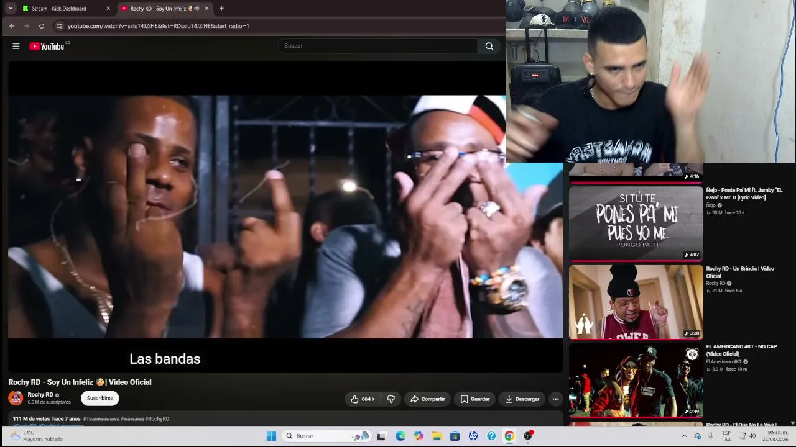Image resolution: width=796 pixels, height=447 pixels.
Task: Mute the tab via the speaker icon
Action: (x=197, y=9)
